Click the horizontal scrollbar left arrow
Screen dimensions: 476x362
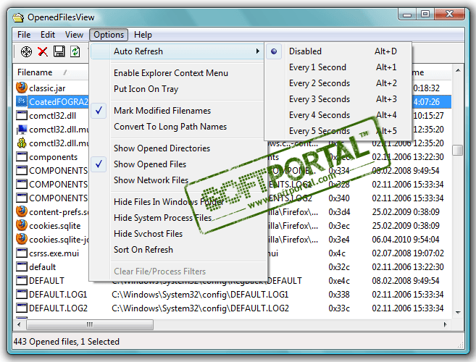[x=19, y=324]
